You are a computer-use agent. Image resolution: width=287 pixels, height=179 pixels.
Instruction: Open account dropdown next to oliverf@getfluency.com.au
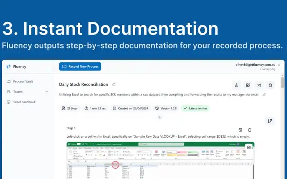coord(279,65)
